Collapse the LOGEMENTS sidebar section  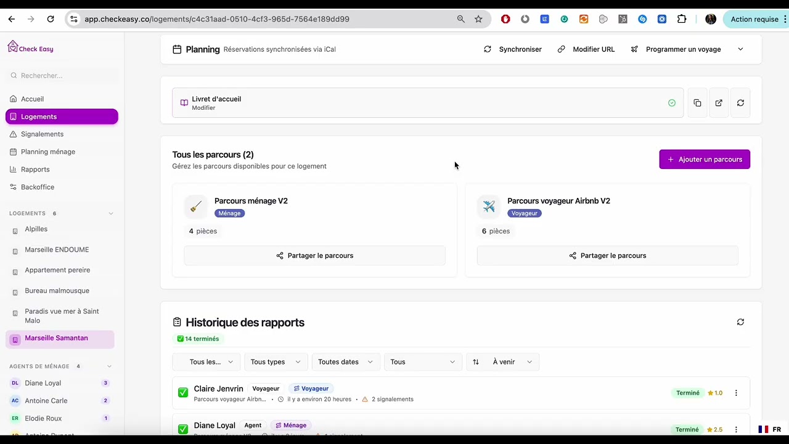pyautogui.click(x=111, y=213)
